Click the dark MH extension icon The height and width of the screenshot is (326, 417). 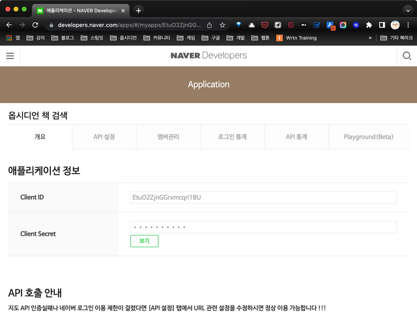[304, 25]
